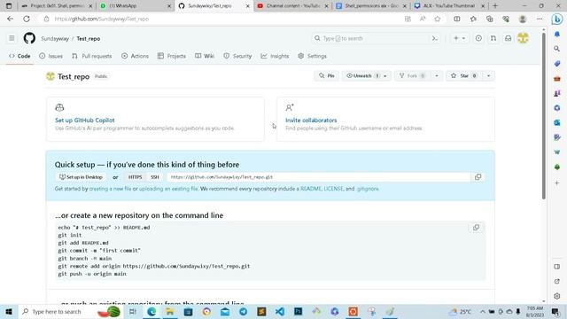This screenshot has height=319, width=567.
Task: Open the Issues icon in GitHub header
Action: pos(478,38)
